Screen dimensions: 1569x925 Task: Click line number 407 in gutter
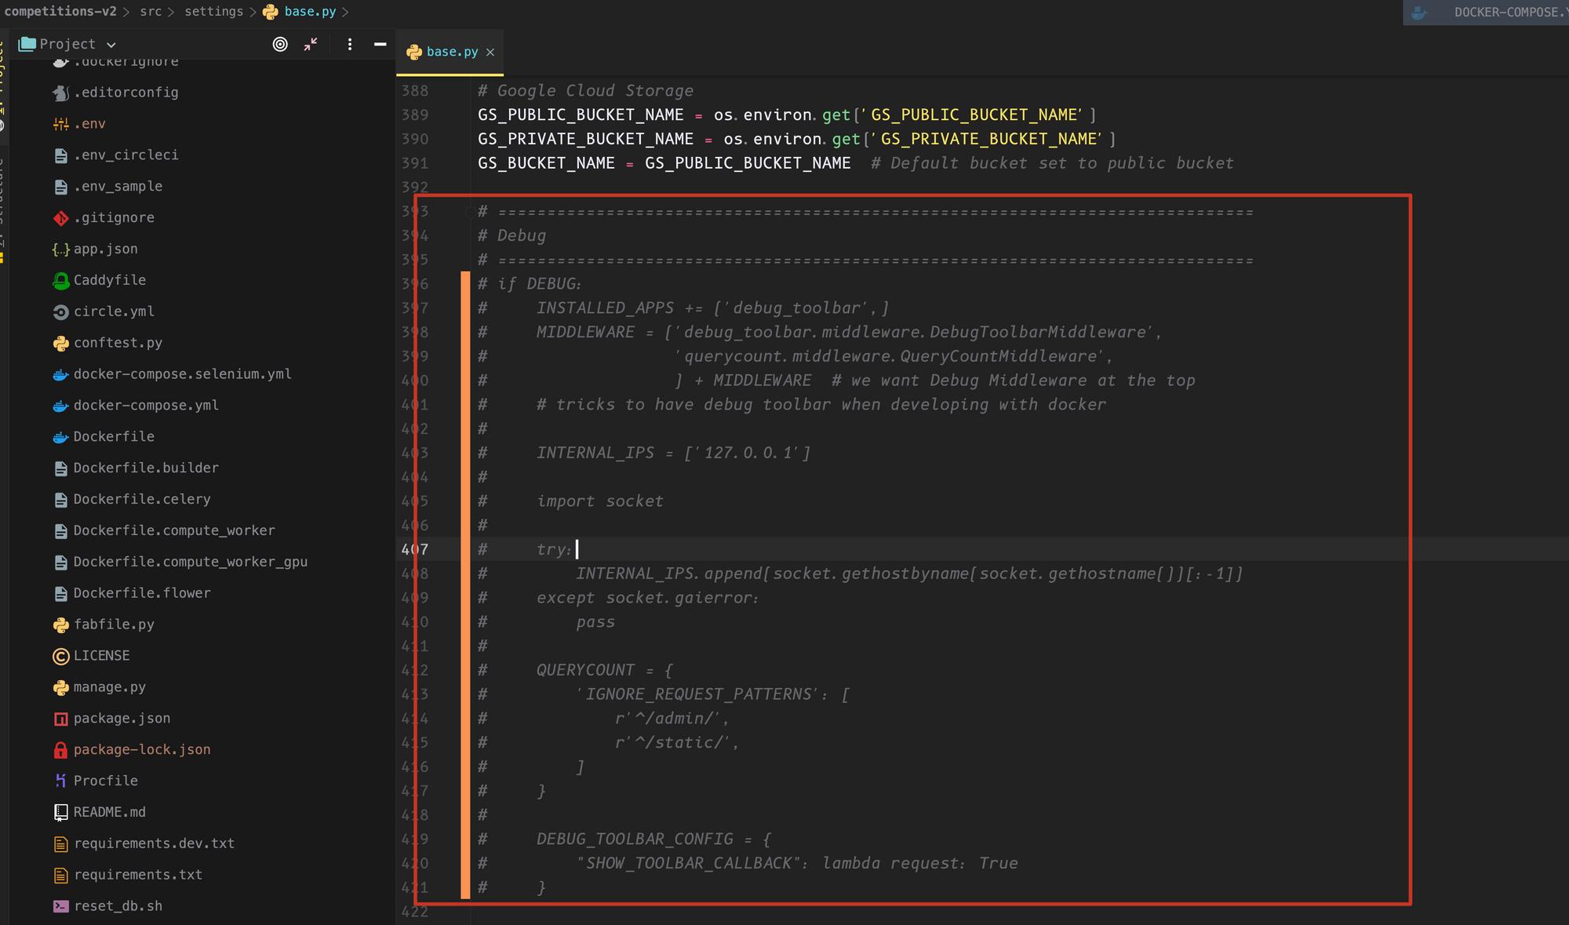click(x=414, y=549)
